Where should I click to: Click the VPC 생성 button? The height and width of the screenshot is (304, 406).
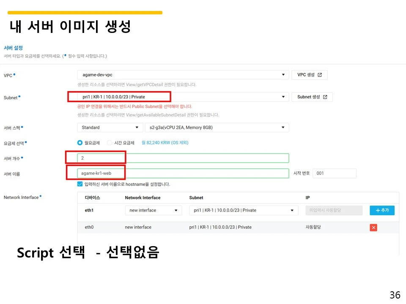pos(309,75)
